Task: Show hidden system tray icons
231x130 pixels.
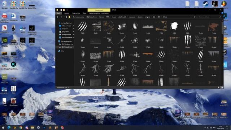Action: click(205, 127)
